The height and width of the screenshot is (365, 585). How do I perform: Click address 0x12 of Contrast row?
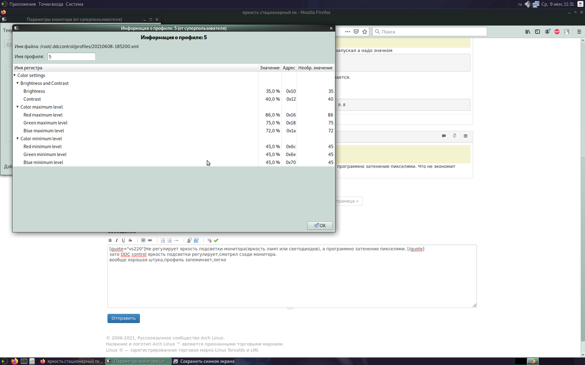point(291,99)
